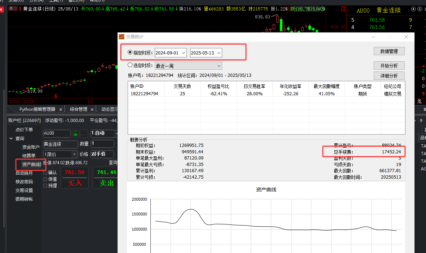The image size is (426, 253).
Task: Close the Python策略管理器 tab
Action: pyautogui.click(x=61, y=109)
